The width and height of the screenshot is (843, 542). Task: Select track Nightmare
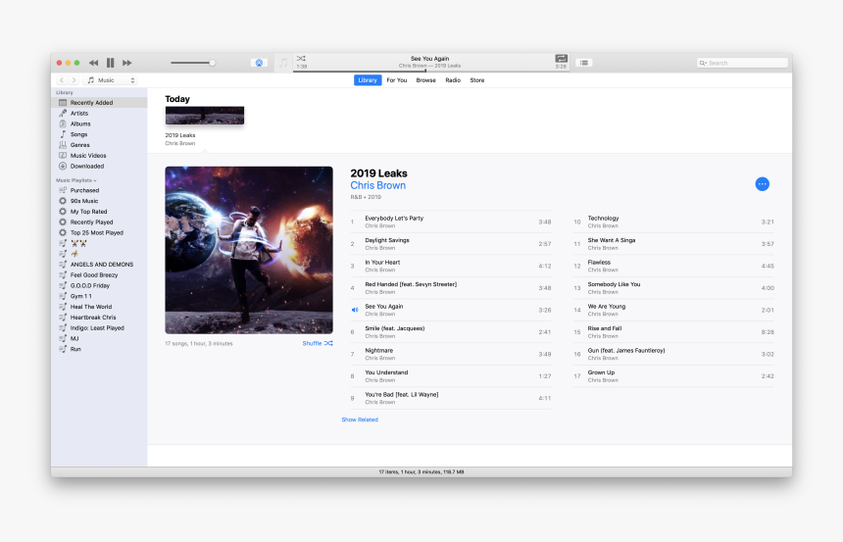point(451,354)
